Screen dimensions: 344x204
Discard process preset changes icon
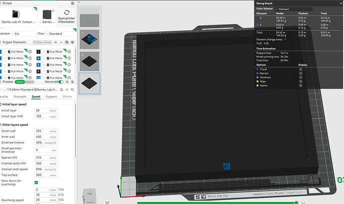click(x=67, y=90)
